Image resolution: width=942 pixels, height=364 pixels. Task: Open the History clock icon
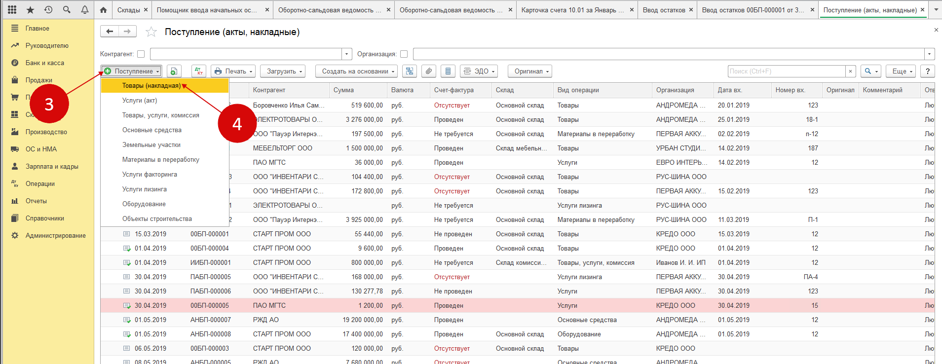tap(48, 9)
